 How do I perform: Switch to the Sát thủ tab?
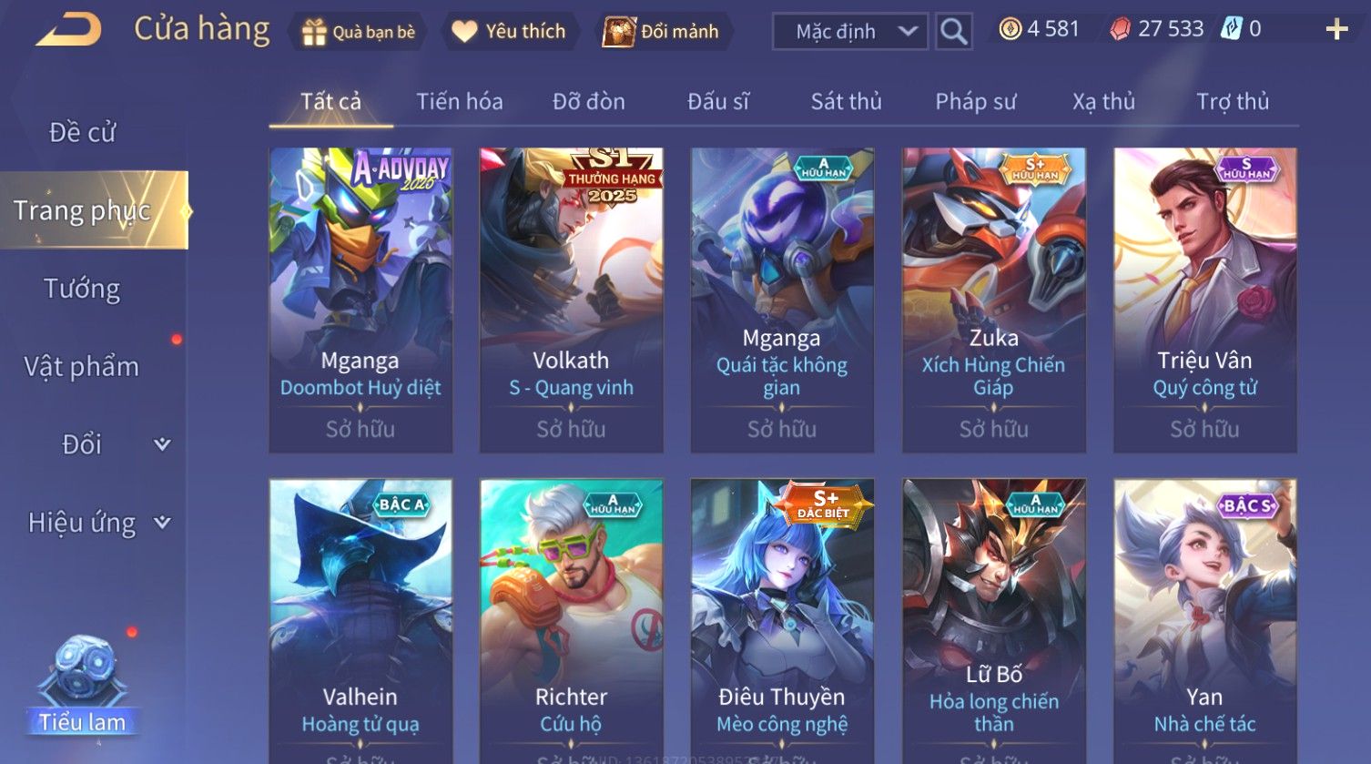pos(847,101)
